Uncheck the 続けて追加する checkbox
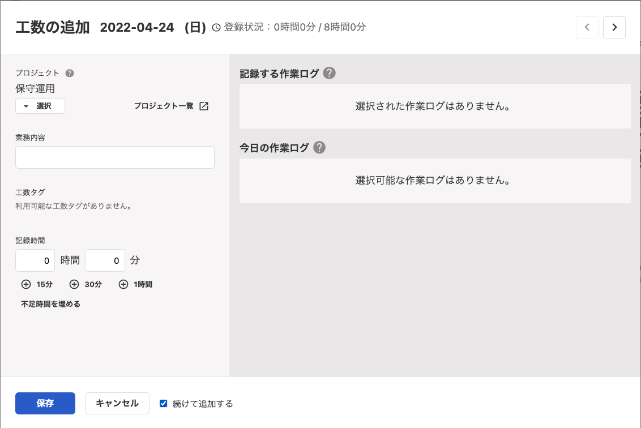This screenshot has height=428, width=641. point(163,404)
